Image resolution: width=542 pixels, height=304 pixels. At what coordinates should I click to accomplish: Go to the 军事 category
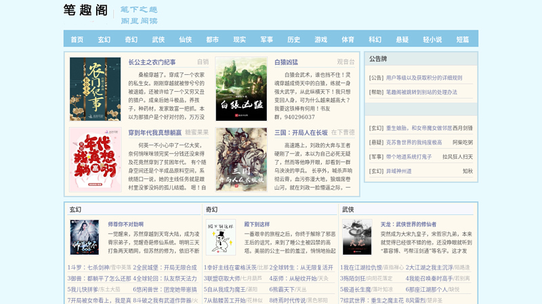[266, 40]
